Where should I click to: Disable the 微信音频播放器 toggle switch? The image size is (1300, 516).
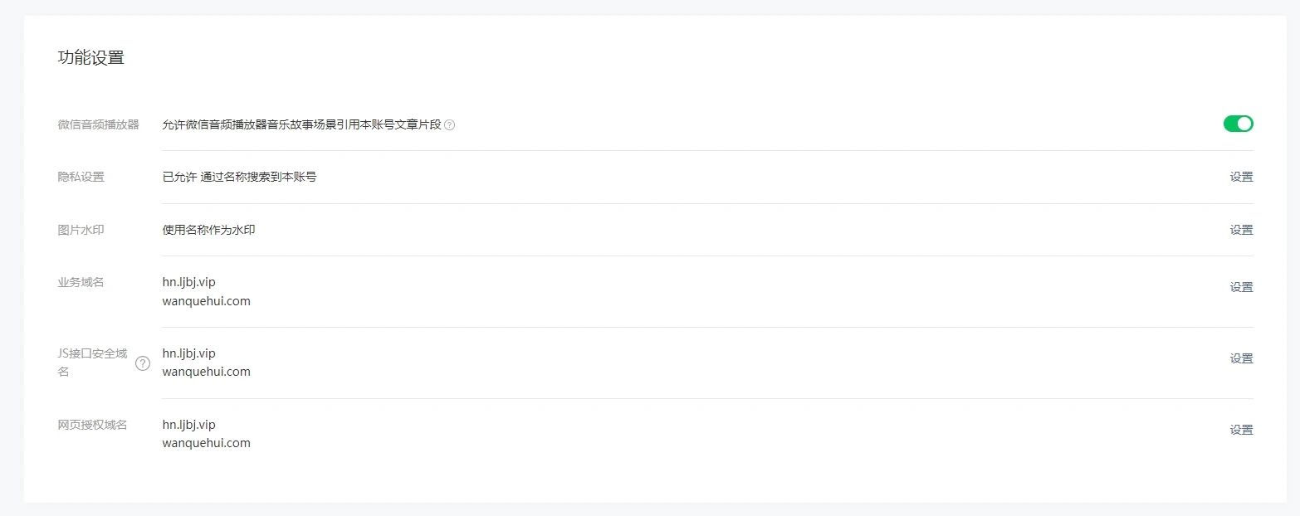pos(1238,124)
